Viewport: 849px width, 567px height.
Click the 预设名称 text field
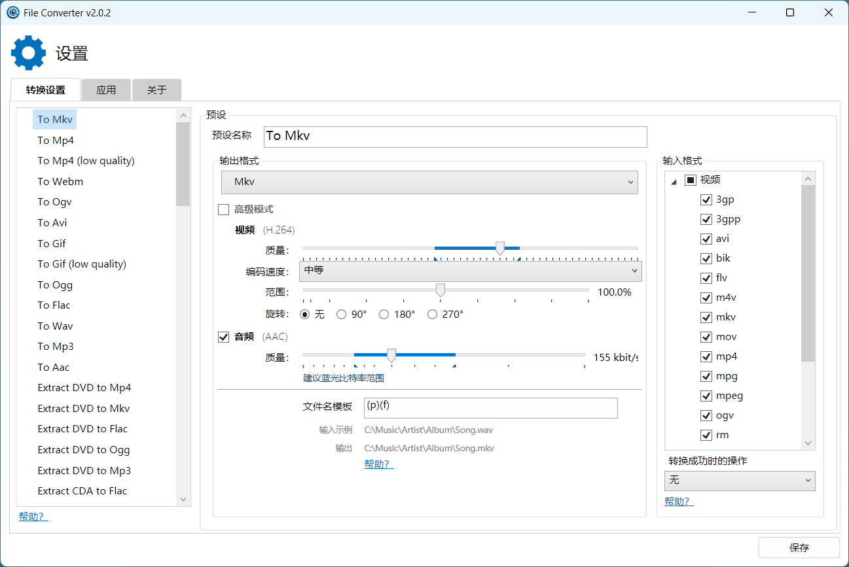coord(455,137)
